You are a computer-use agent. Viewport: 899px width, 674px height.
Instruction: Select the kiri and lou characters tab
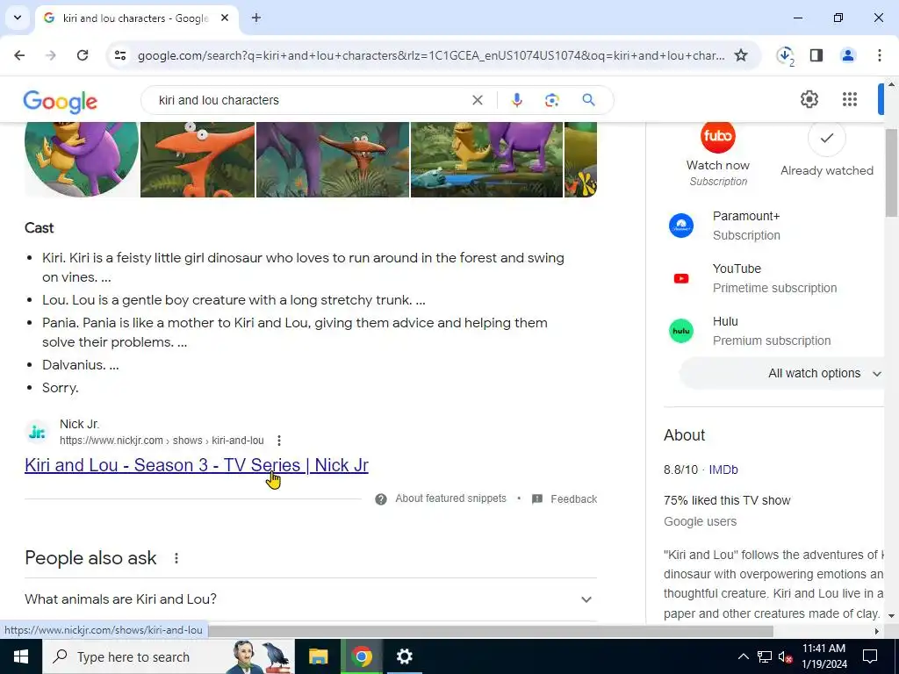pyautogui.click(x=135, y=18)
